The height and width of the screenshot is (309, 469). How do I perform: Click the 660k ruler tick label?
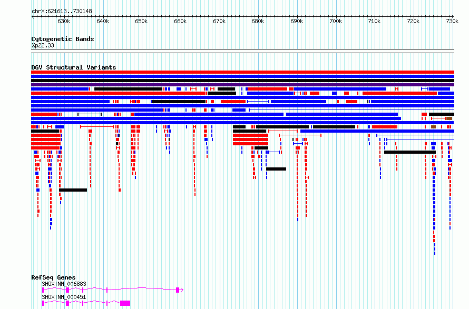click(180, 22)
